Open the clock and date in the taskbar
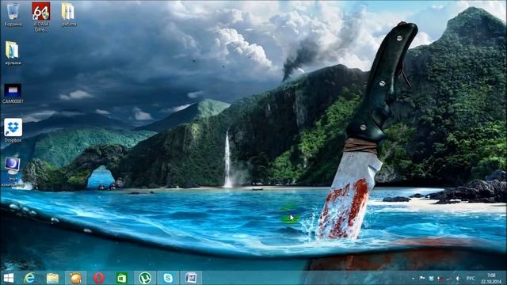 pos(491,278)
